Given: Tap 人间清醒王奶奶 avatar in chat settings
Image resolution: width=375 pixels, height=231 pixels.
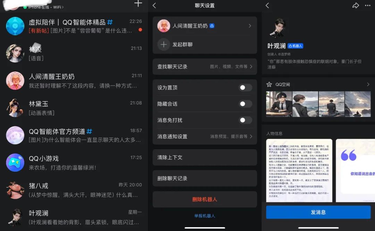Looking at the screenshot, I should pos(164,26).
